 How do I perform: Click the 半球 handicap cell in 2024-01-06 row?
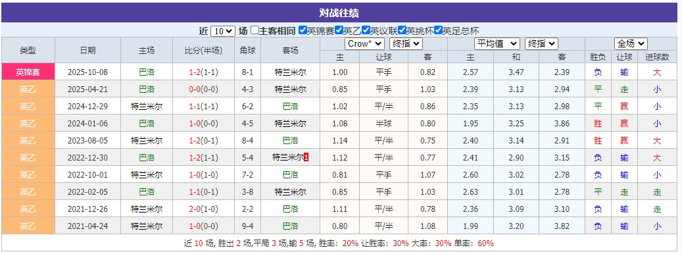383,124
